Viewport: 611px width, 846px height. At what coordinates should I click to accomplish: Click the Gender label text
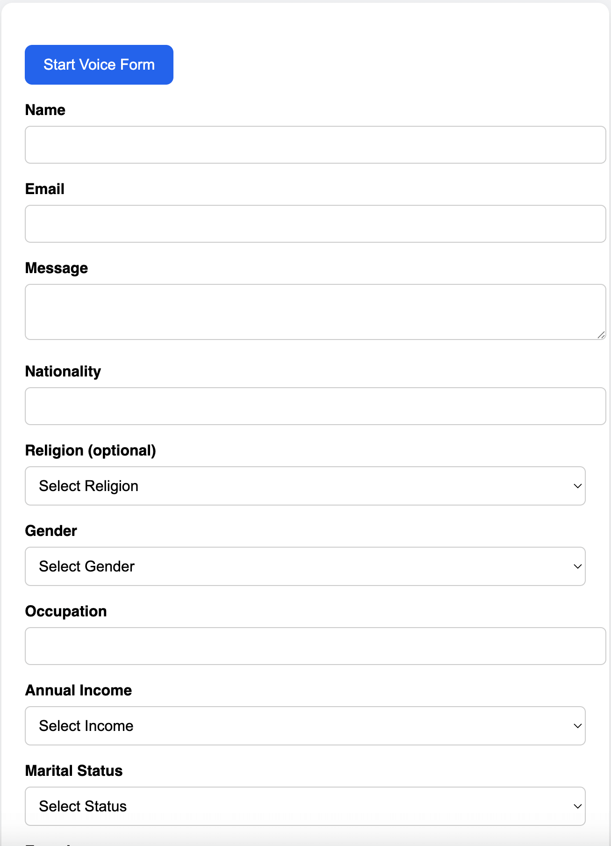click(x=51, y=531)
